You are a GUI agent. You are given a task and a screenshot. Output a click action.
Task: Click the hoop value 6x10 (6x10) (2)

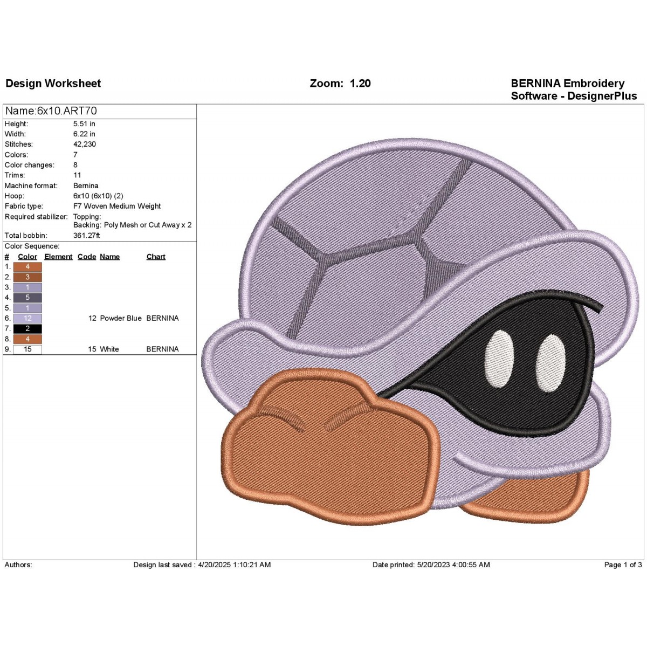[x=98, y=196]
